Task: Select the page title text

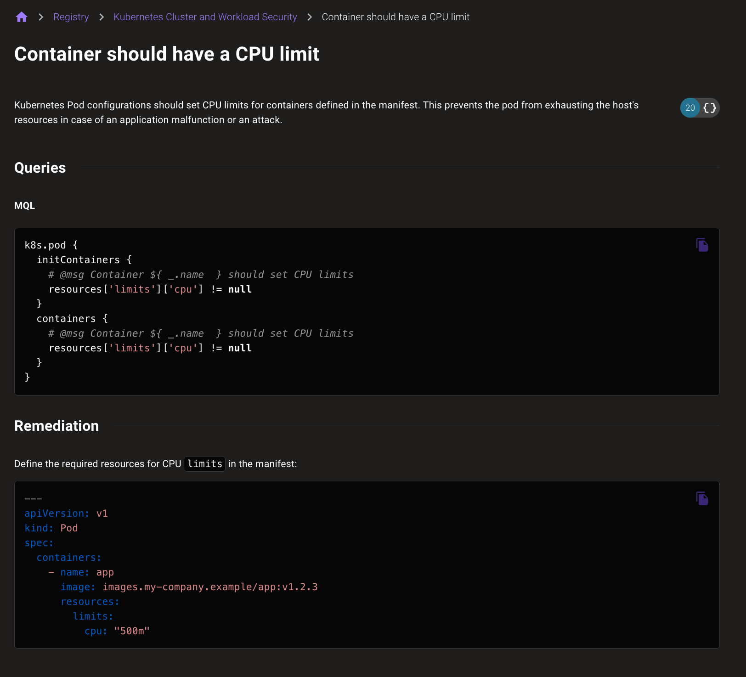Action: tap(167, 54)
